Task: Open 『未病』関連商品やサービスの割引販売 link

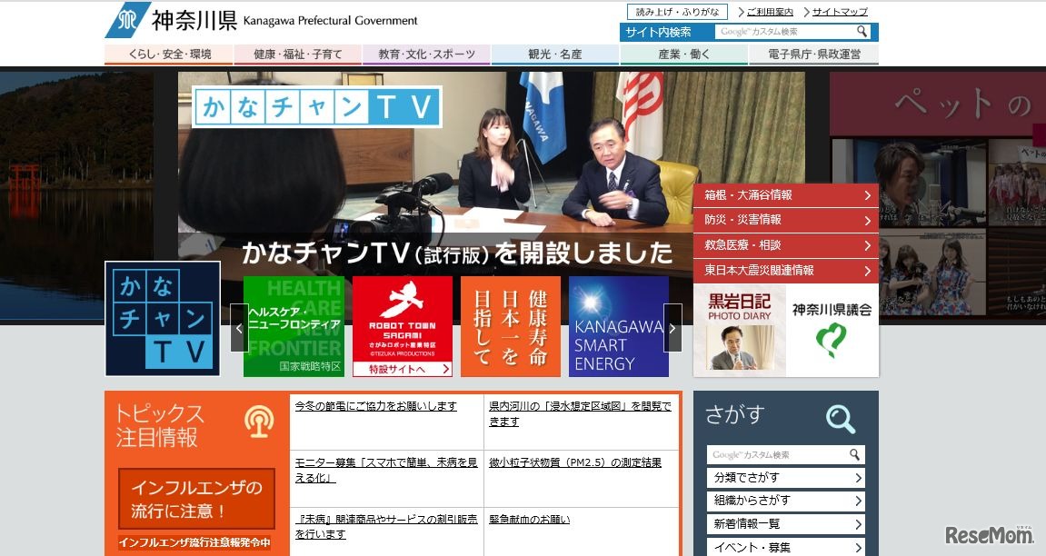Action: [x=386, y=527]
